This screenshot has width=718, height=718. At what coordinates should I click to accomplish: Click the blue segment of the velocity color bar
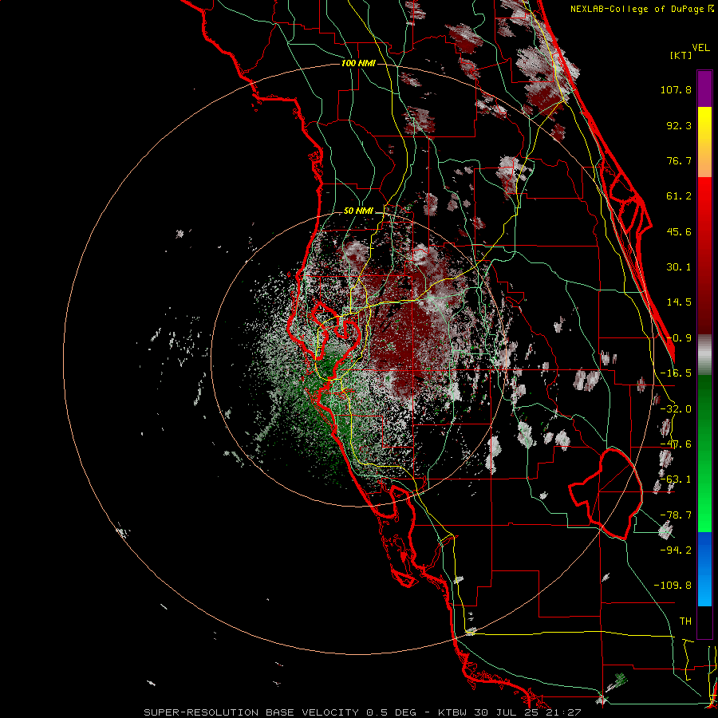click(704, 569)
